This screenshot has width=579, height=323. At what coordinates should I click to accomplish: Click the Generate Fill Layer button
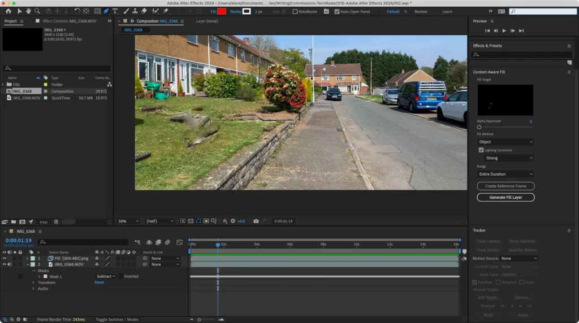point(505,197)
